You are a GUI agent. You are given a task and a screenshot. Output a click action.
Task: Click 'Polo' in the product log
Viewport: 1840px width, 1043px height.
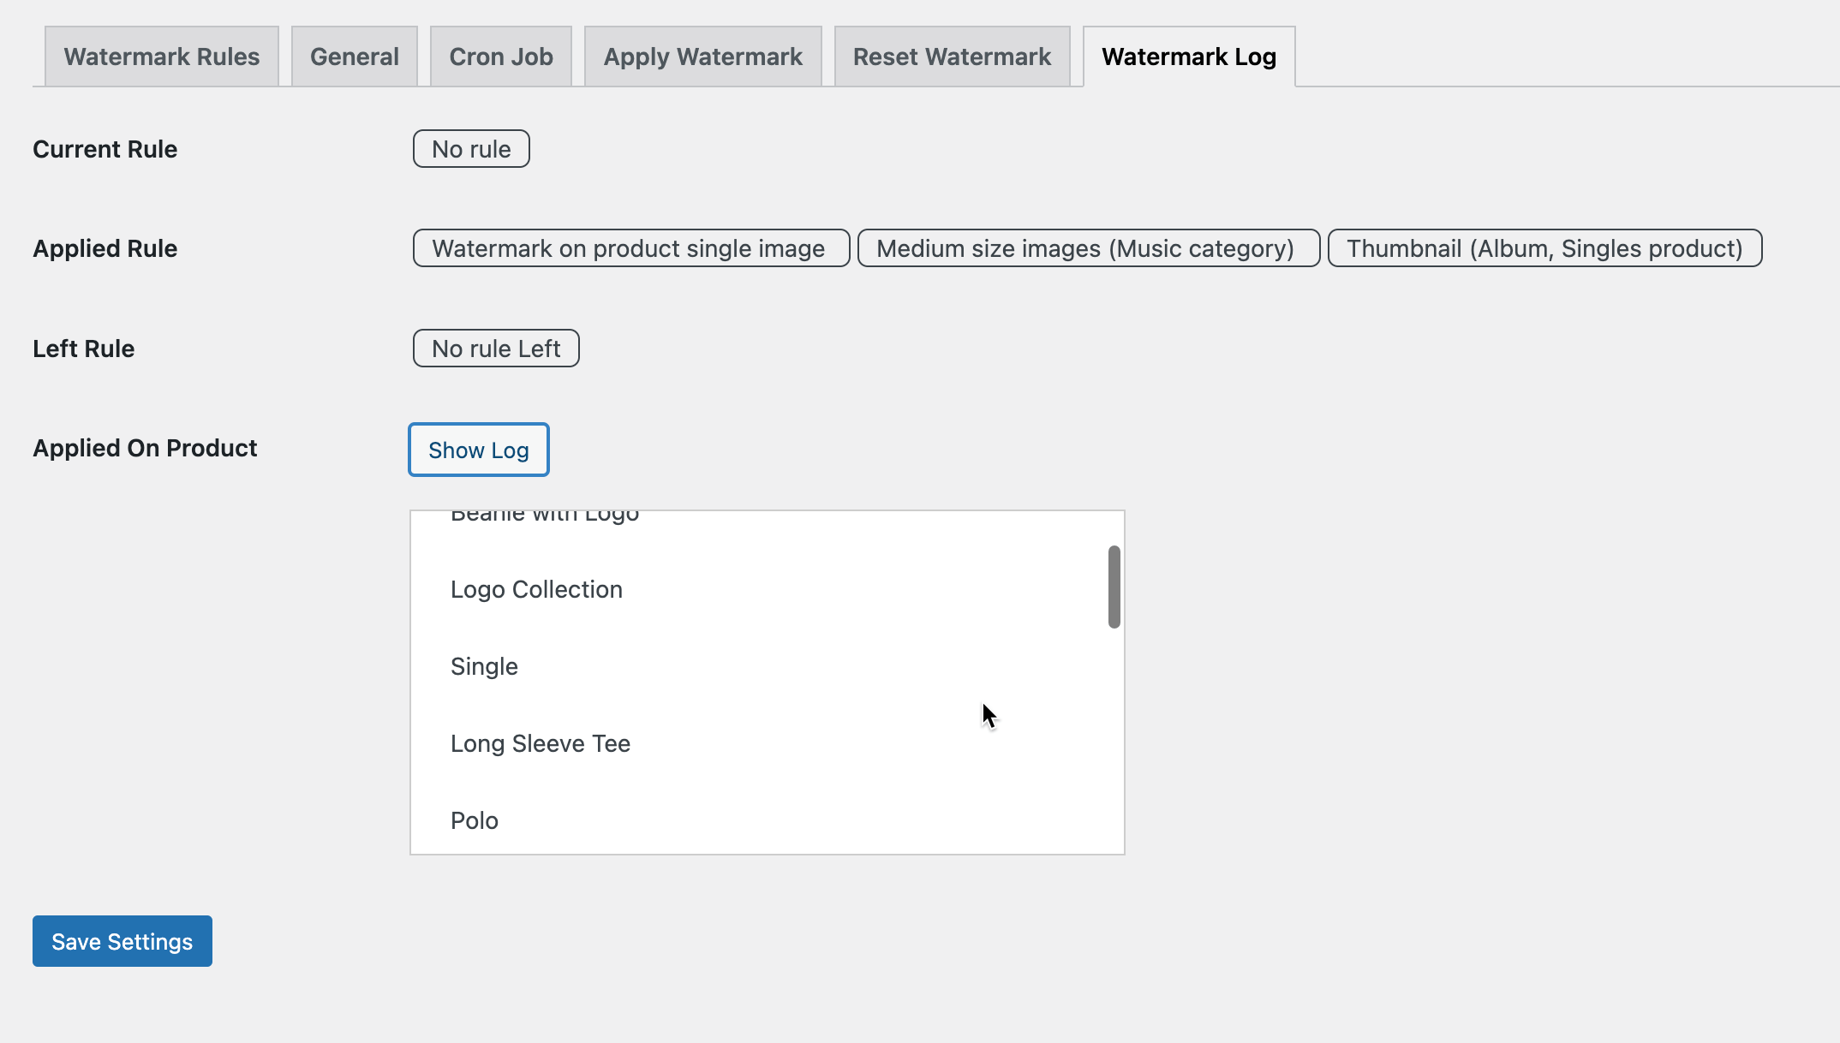(474, 819)
